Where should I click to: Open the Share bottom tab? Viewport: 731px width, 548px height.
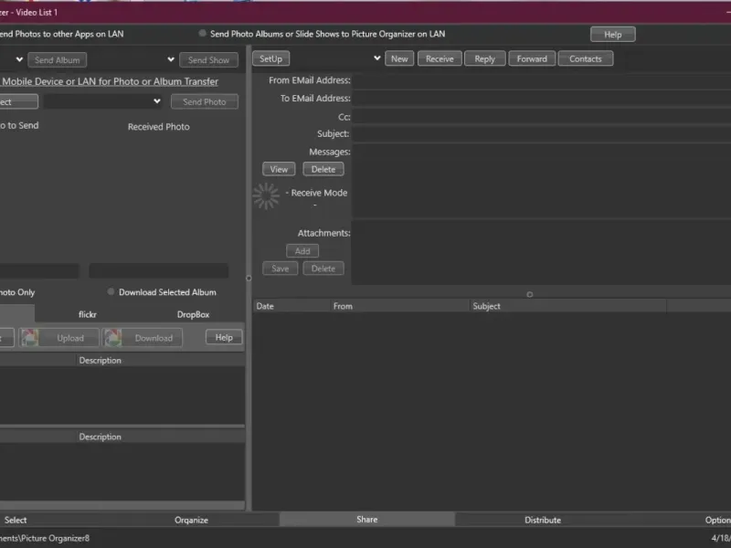tap(367, 519)
